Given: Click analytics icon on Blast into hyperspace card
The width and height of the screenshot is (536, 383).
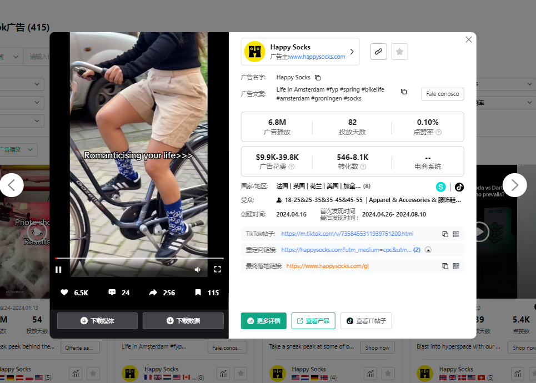Looking at the screenshot, I should (x=518, y=374).
